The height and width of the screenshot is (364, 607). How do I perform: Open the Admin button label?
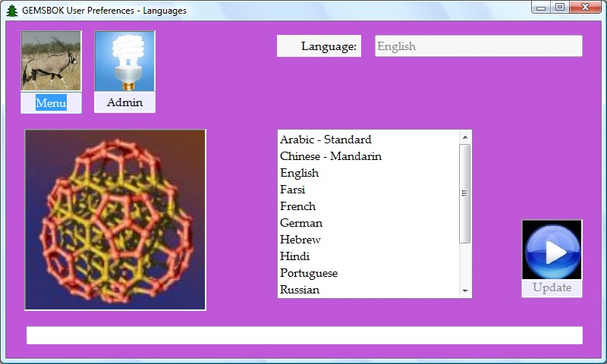[124, 102]
